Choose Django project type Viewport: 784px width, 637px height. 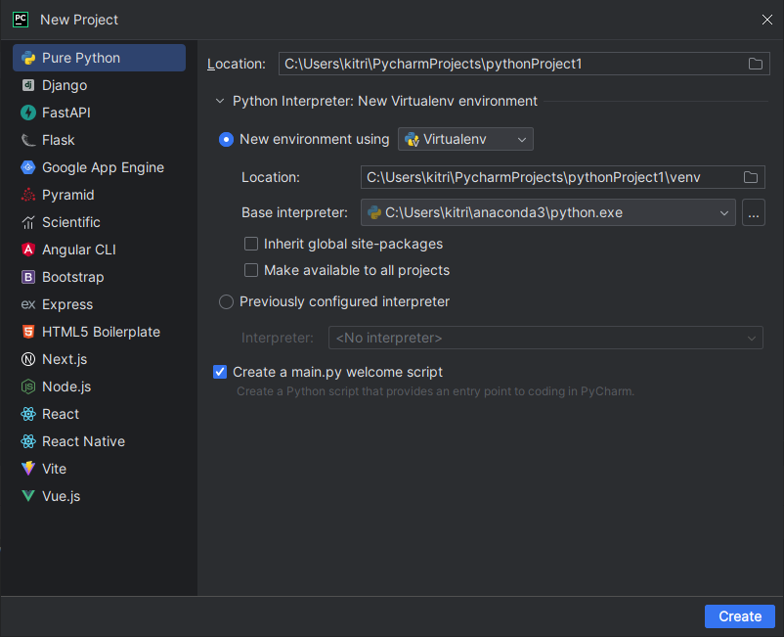pos(99,85)
